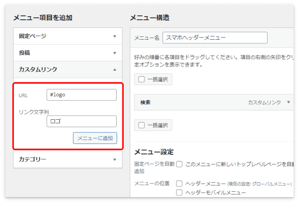
Task: Click the メニュー設定 heading
Action: (154, 152)
